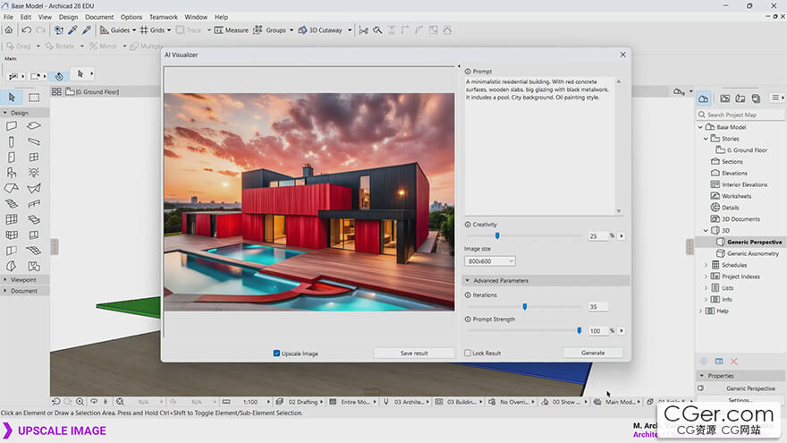
Task: Select the Door tool in toolbox
Action: 12,157
